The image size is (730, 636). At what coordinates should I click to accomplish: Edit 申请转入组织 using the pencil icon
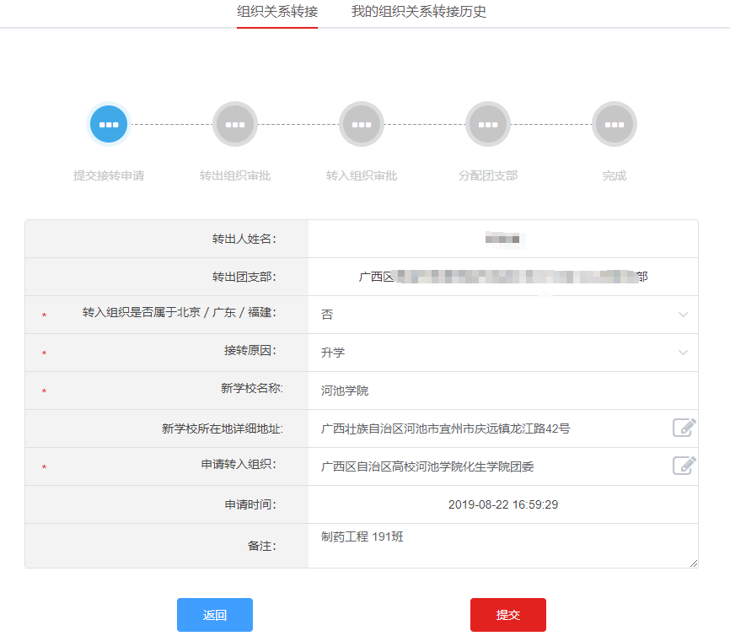[x=684, y=466]
